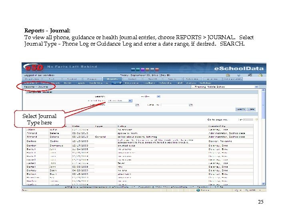Click the Search text field
The width and height of the screenshot is (288, 216).
pyautogui.click(x=123, y=96)
